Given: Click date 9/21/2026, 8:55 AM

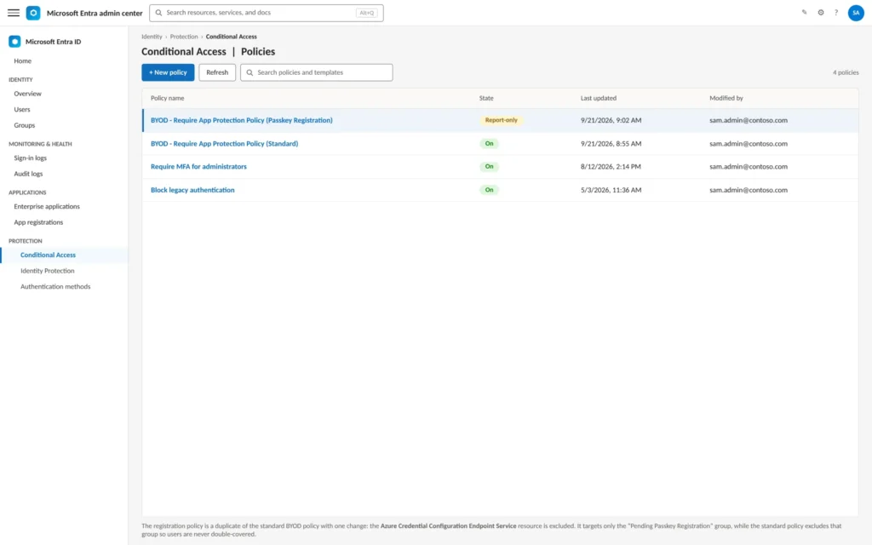Looking at the screenshot, I should click(x=611, y=143).
